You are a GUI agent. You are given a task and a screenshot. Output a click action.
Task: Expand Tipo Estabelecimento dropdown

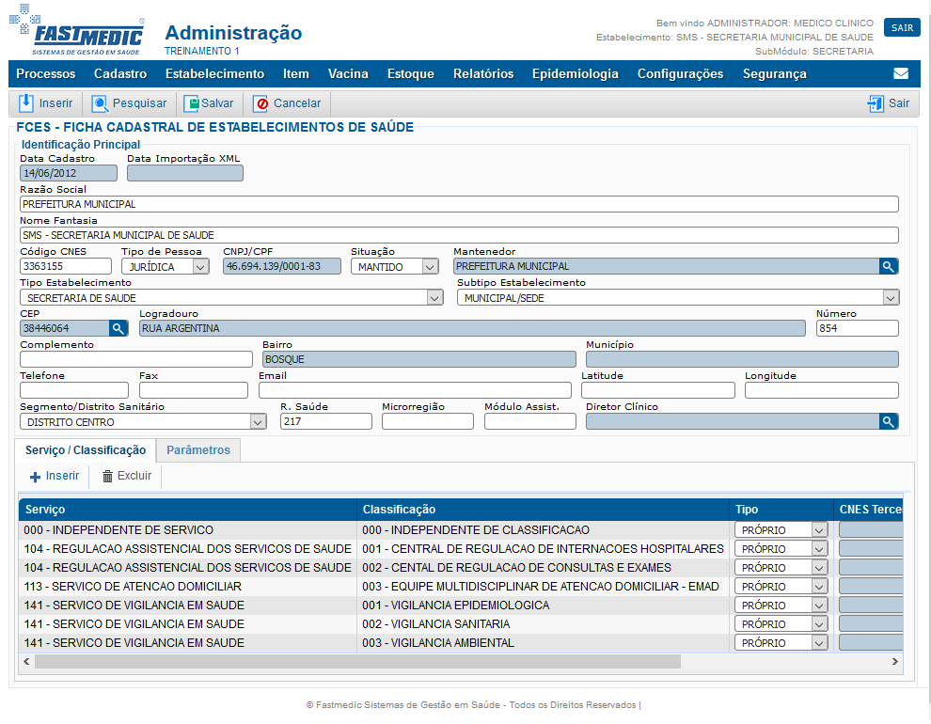point(435,298)
